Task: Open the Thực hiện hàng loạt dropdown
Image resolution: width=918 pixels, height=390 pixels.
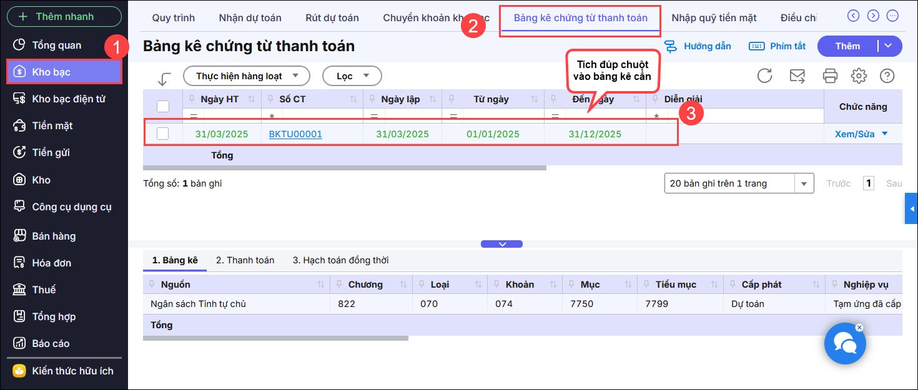Action: 247,76
